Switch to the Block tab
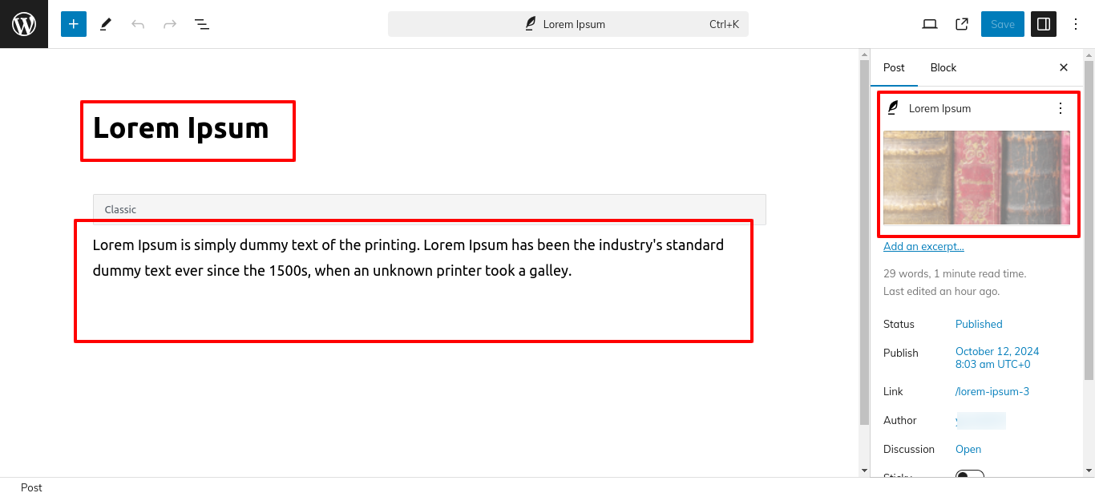Viewport: 1095px width, 497px height. pyautogui.click(x=943, y=67)
